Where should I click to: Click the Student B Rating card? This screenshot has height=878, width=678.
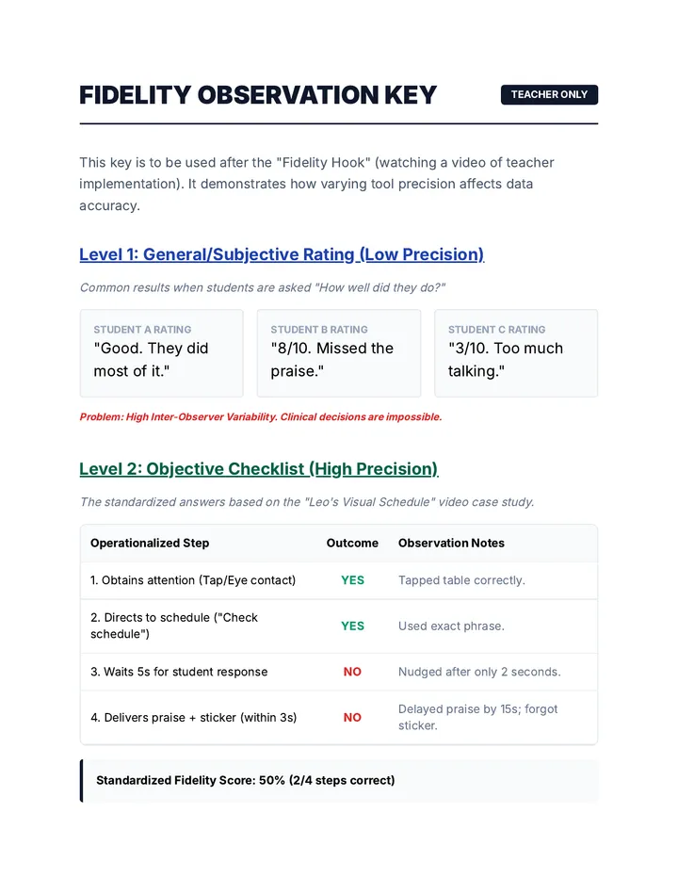tap(339, 353)
